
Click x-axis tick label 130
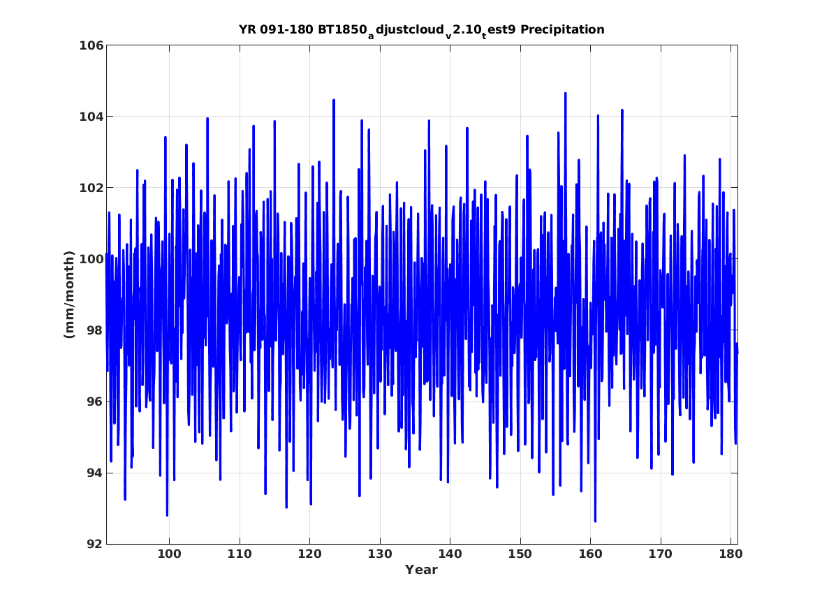point(380,554)
